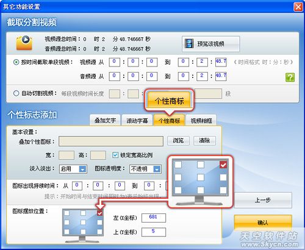
Task: Choose bottom-left placement box in 图标摆放位置 monitor
Action: click(x=66, y=232)
